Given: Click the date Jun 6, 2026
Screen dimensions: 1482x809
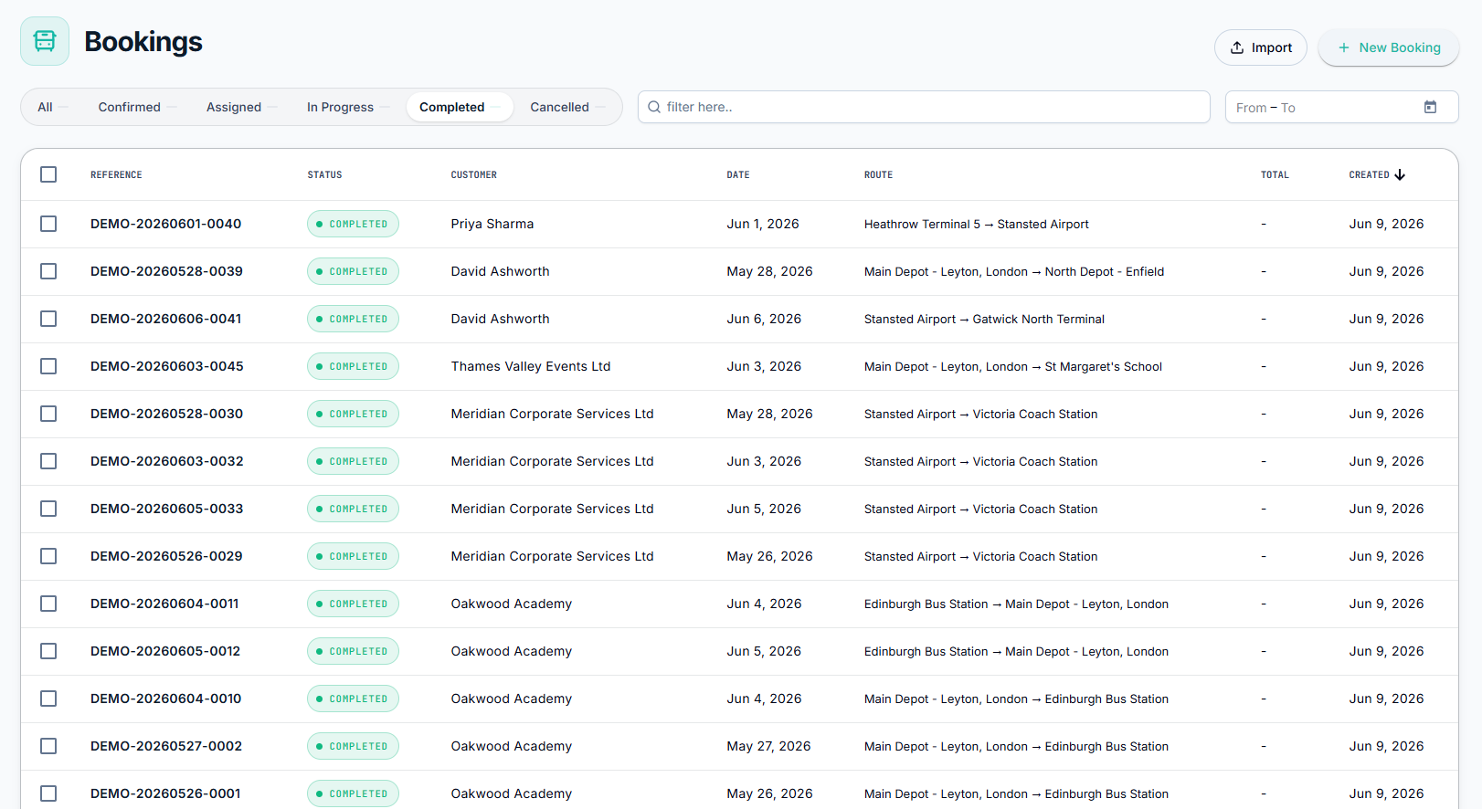Looking at the screenshot, I should (x=763, y=319).
